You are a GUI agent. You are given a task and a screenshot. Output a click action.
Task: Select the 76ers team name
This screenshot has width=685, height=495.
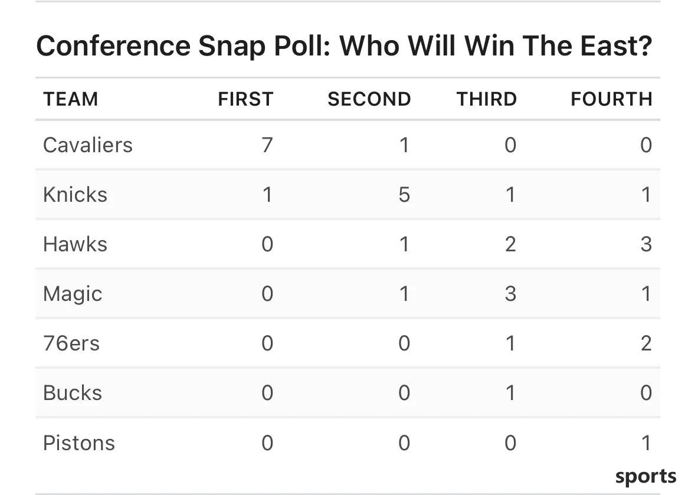(x=71, y=343)
